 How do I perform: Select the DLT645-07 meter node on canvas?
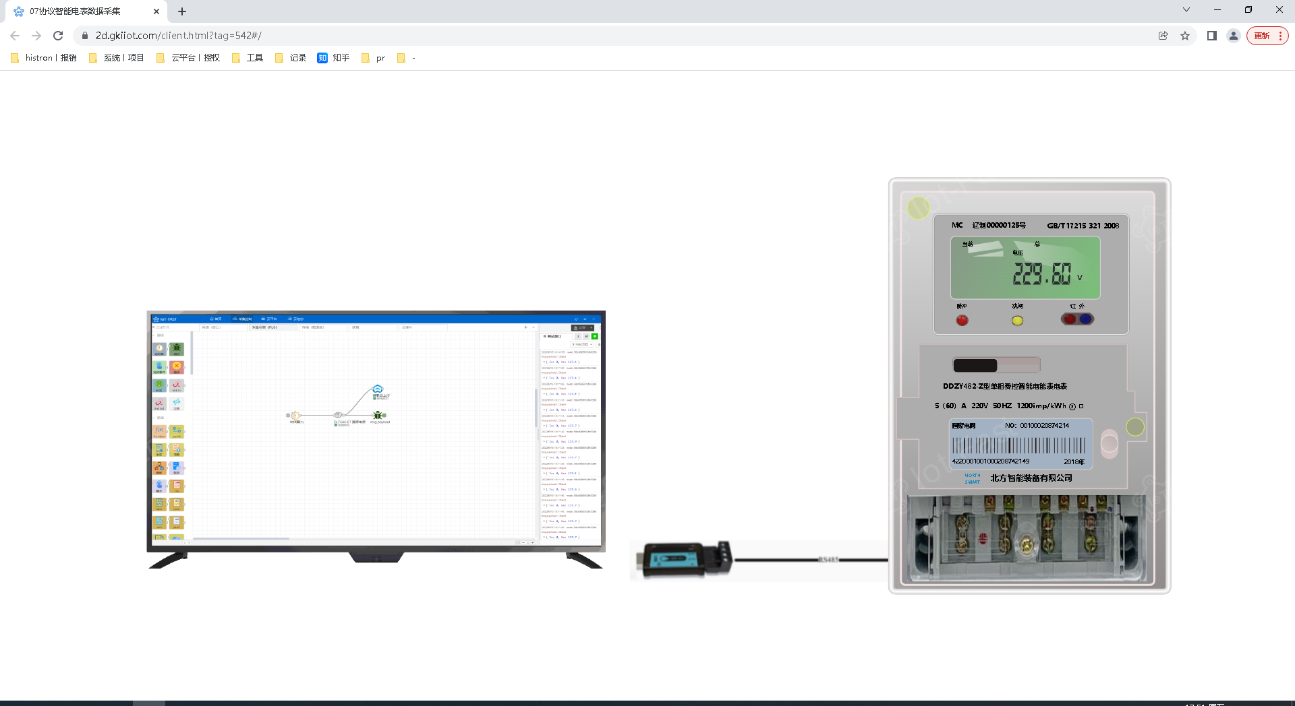[339, 415]
